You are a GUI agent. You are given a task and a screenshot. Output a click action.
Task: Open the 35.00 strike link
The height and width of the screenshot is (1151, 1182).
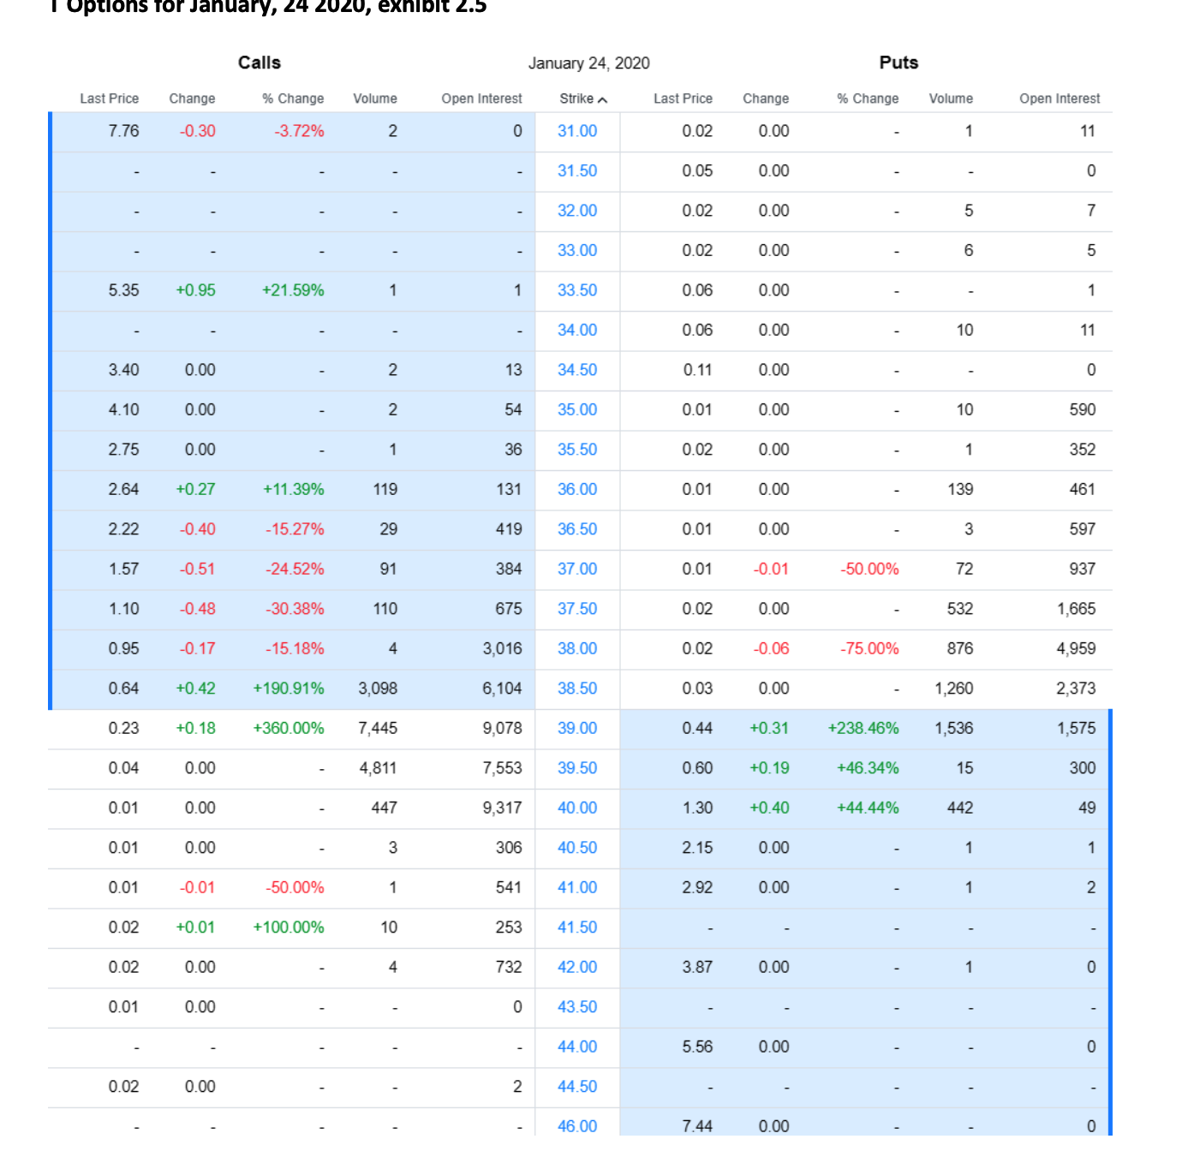point(577,409)
